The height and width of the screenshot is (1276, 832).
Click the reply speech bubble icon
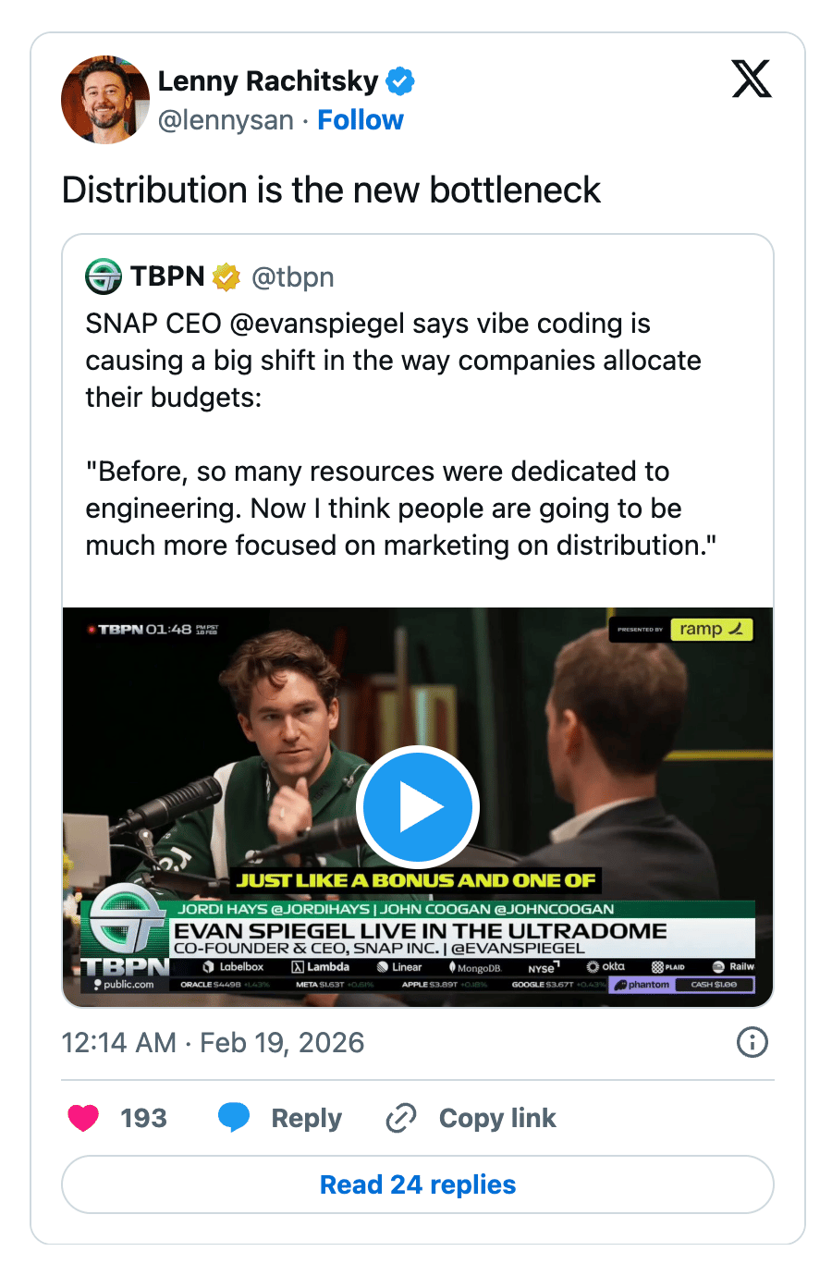coord(234,1118)
